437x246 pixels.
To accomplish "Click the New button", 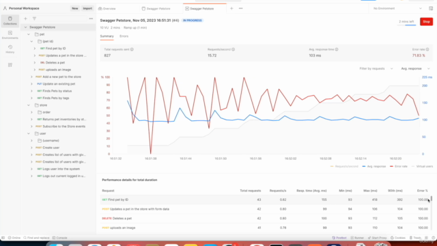I will point(74,8).
